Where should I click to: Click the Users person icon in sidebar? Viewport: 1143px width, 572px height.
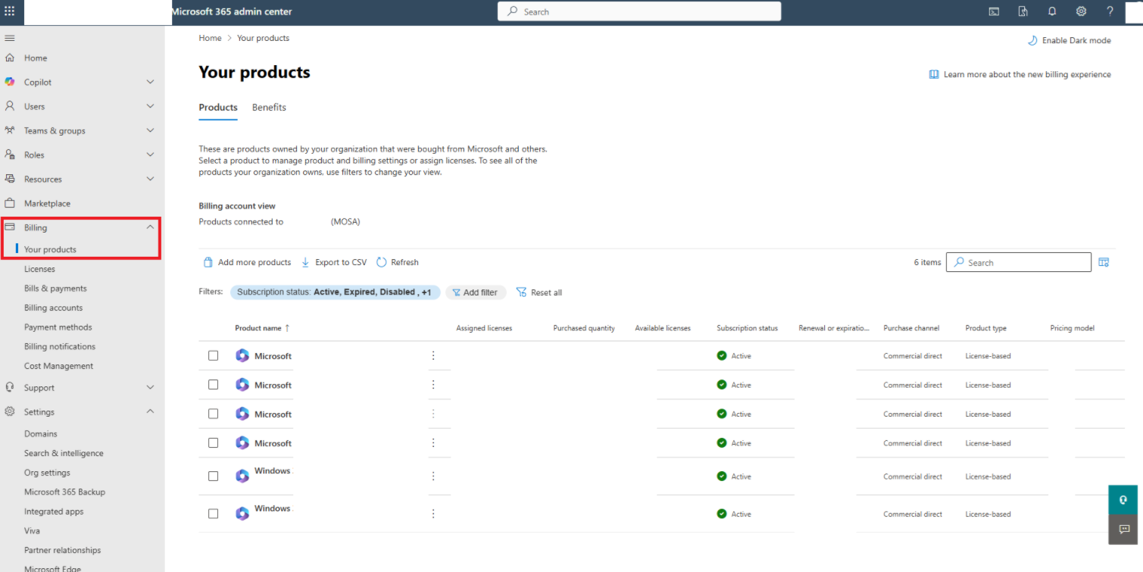[x=10, y=106]
